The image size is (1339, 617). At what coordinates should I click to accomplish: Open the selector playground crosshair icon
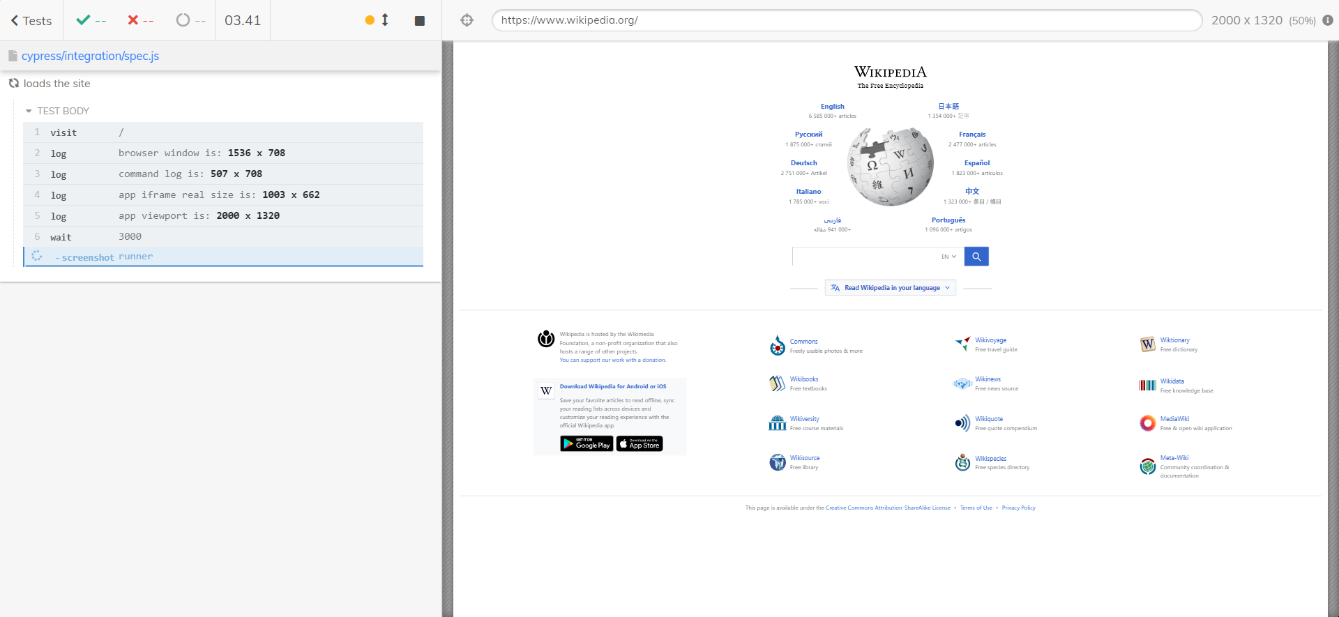point(467,20)
